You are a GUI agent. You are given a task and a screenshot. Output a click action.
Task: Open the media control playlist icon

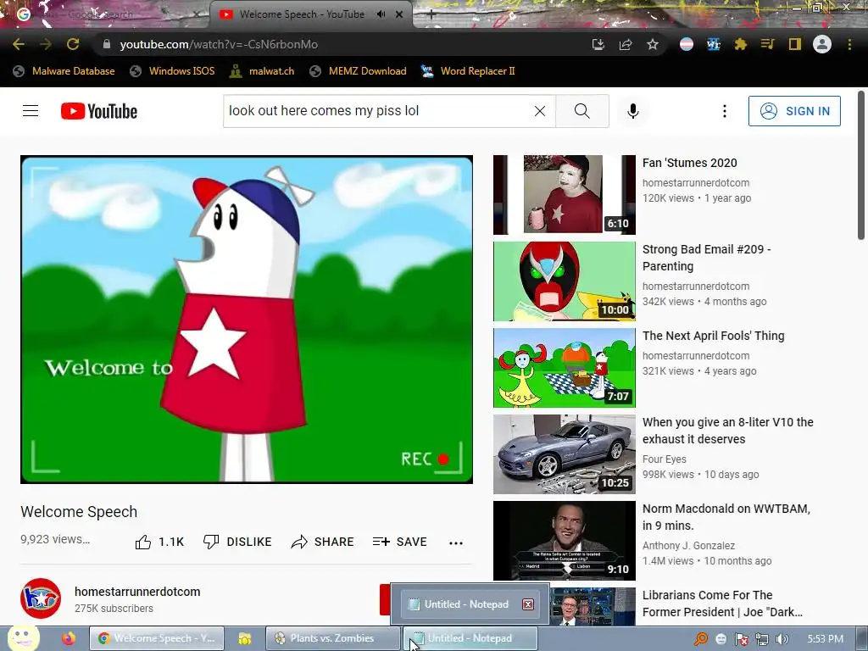click(767, 44)
